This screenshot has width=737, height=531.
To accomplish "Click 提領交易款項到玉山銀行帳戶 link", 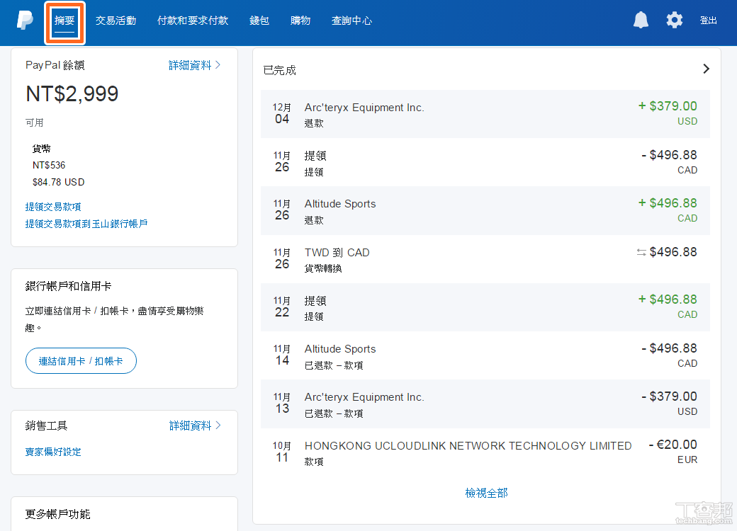I will coord(86,222).
